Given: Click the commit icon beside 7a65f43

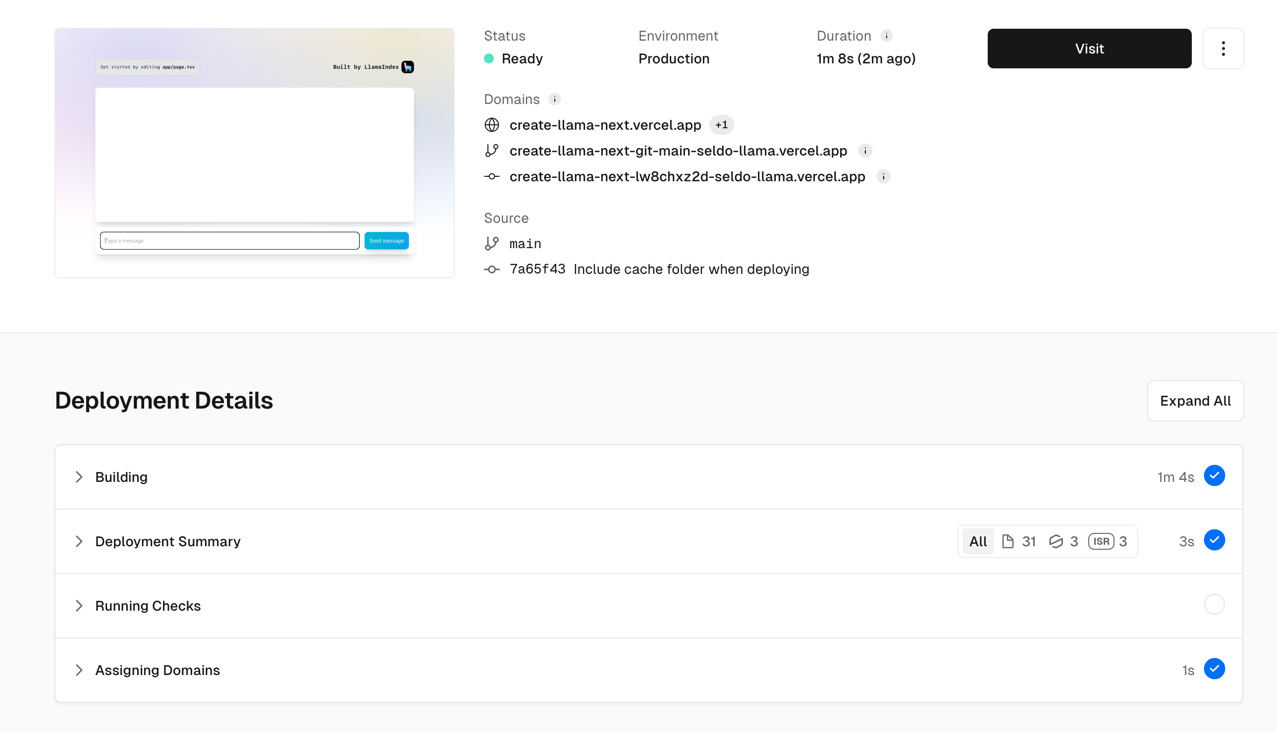Looking at the screenshot, I should [x=492, y=269].
